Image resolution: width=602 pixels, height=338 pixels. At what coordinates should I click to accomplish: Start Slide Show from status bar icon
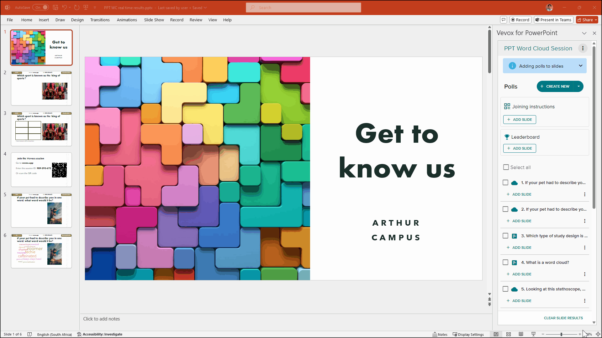coord(533,334)
